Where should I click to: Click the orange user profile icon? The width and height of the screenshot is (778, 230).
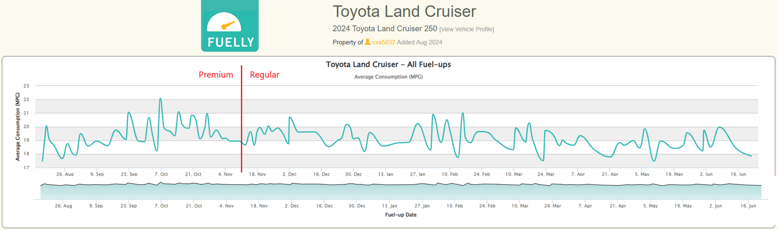pyautogui.click(x=368, y=42)
